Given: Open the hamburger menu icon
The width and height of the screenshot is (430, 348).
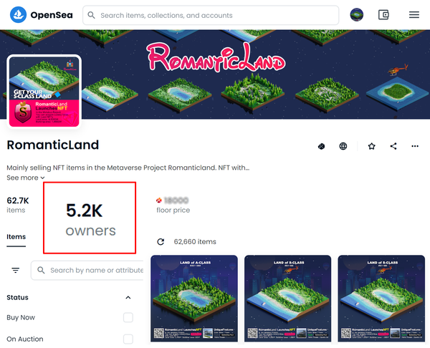Looking at the screenshot, I should 414,15.
